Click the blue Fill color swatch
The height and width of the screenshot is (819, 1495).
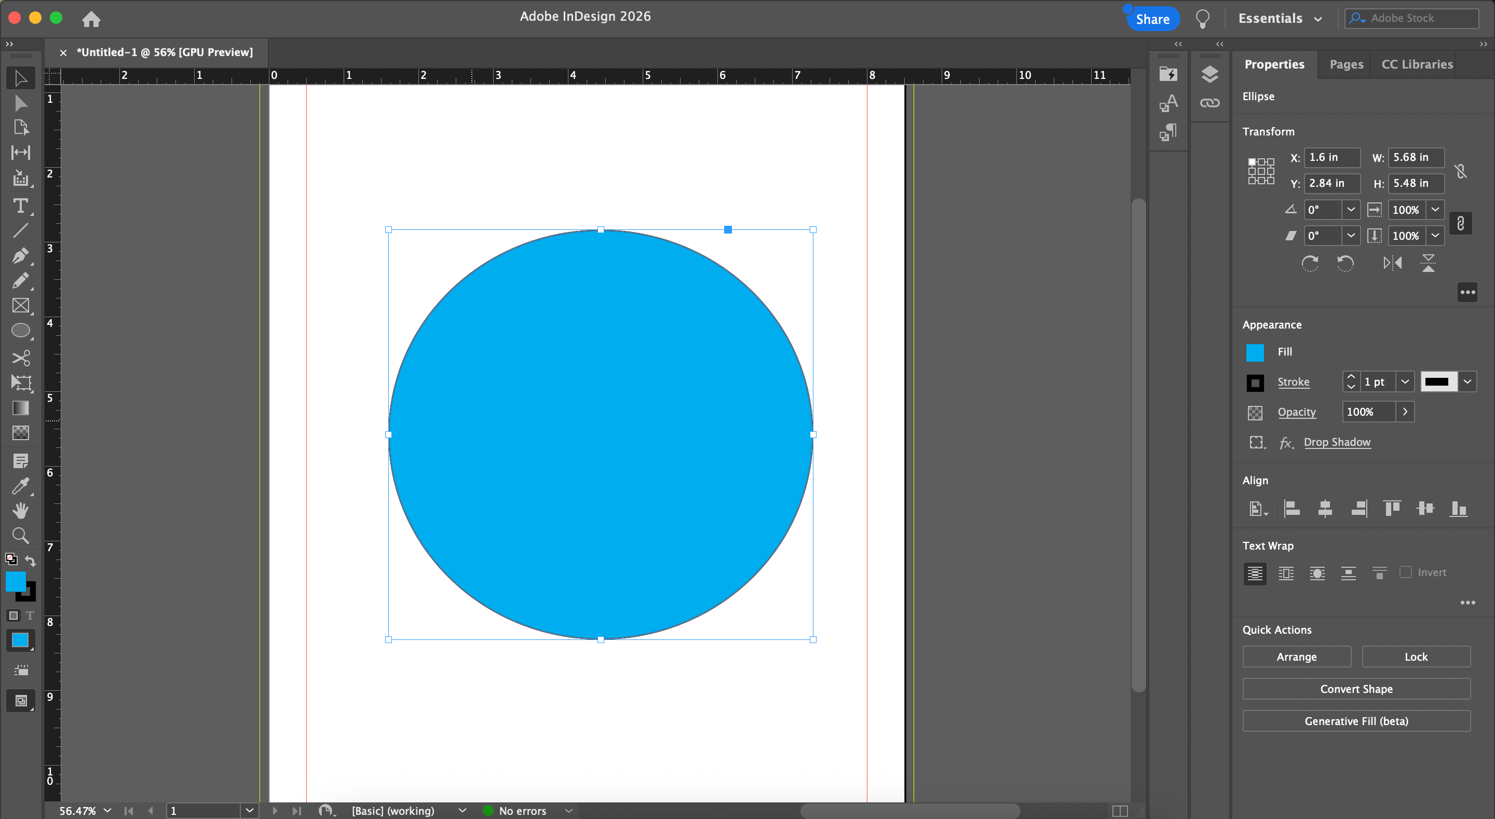[1255, 352]
